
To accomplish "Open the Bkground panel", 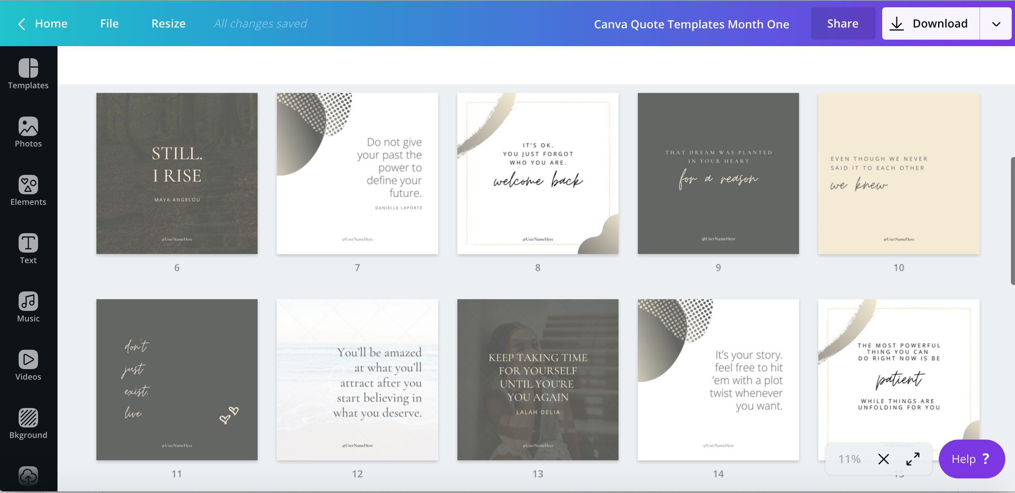I will pyautogui.click(x=28, y=424).
